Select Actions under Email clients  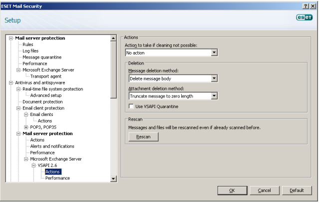coord(45,121)
